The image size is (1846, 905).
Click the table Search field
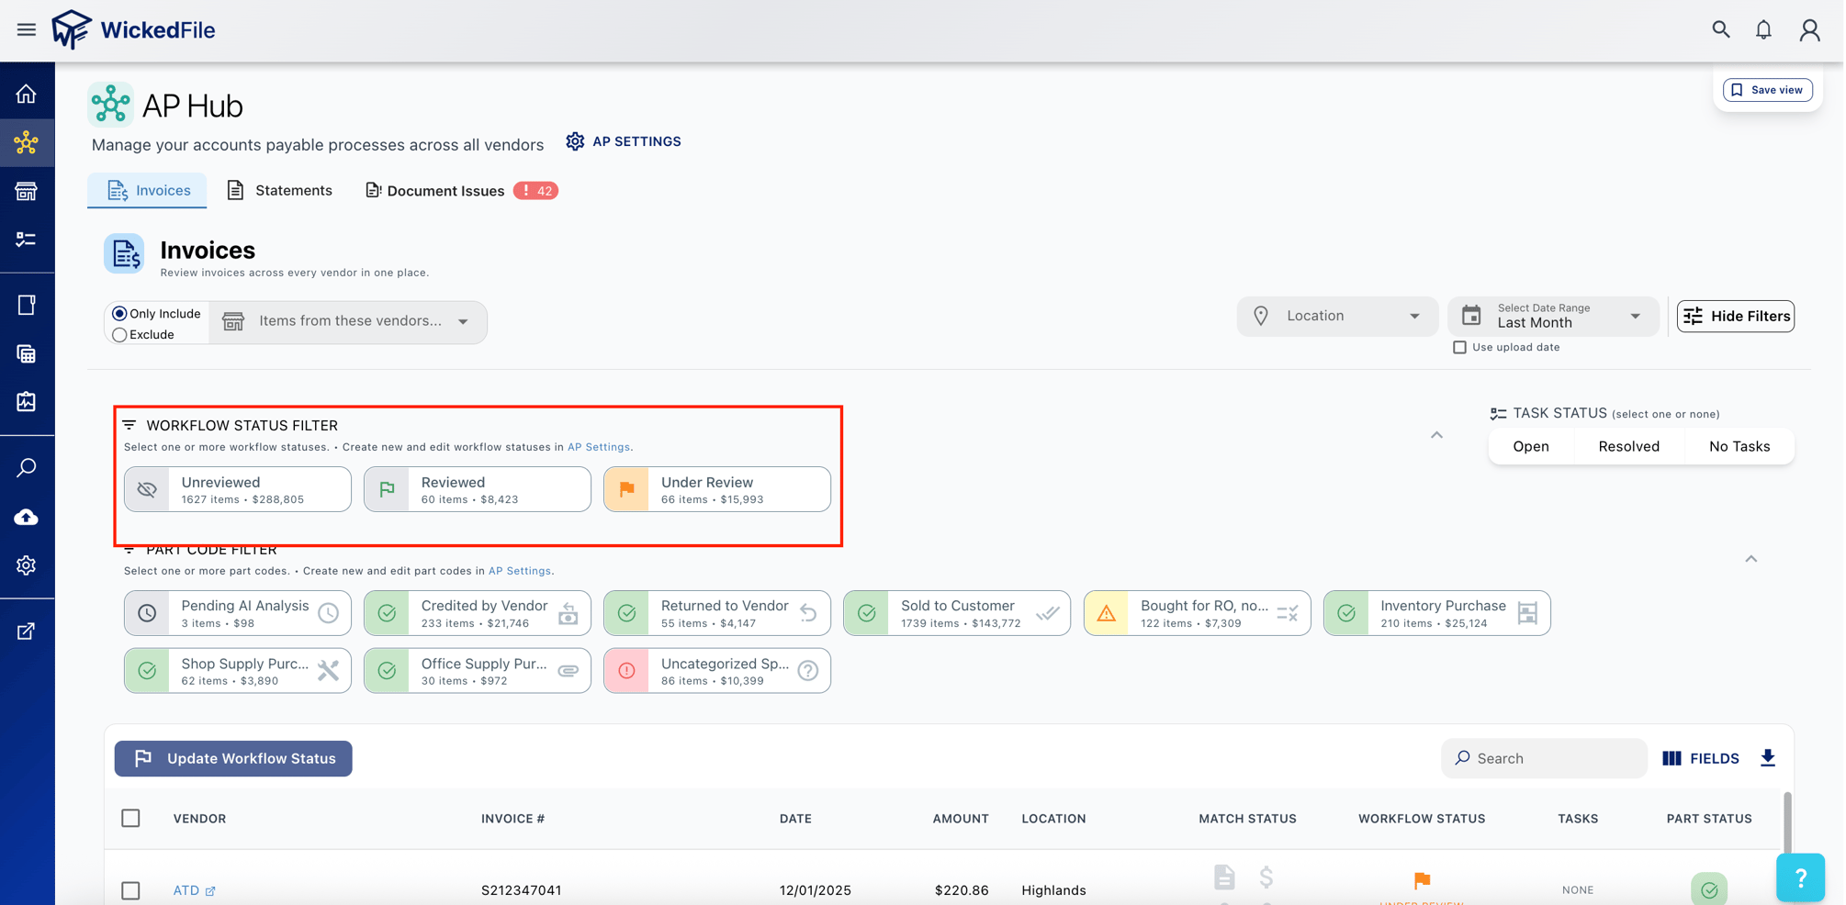(x=1544, y=758)
